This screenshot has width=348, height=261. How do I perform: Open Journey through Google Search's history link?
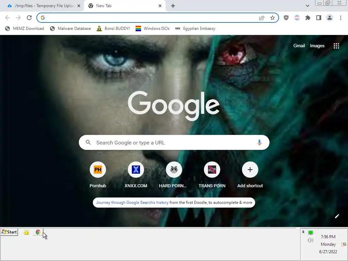pyautogui.click(x=132, y=203)
